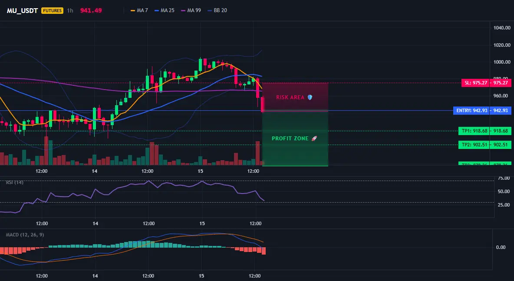Toggle the MA 99 legend entry
Screen dimensions: 514x281
pyautogui.click(x=191, y=10)
